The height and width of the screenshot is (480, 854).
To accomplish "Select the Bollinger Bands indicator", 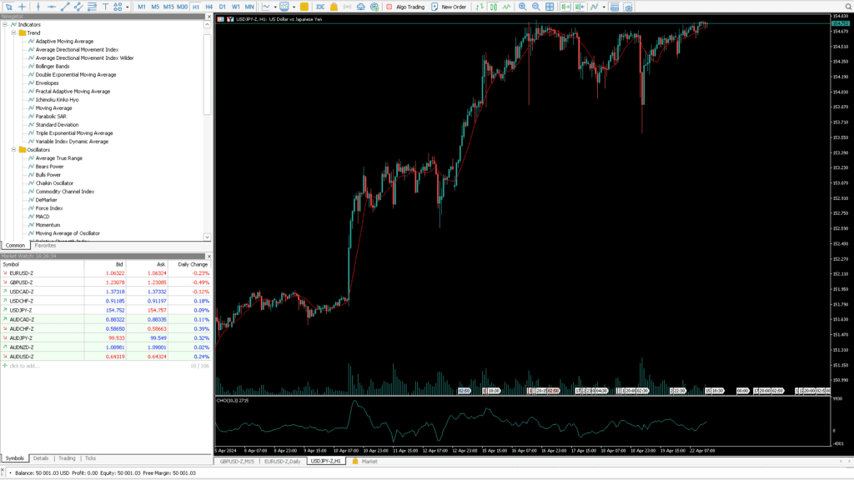I will click(53, 67).
